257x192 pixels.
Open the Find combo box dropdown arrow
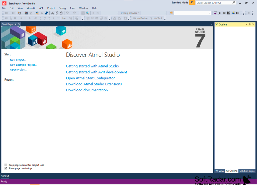tap(209, 13)
